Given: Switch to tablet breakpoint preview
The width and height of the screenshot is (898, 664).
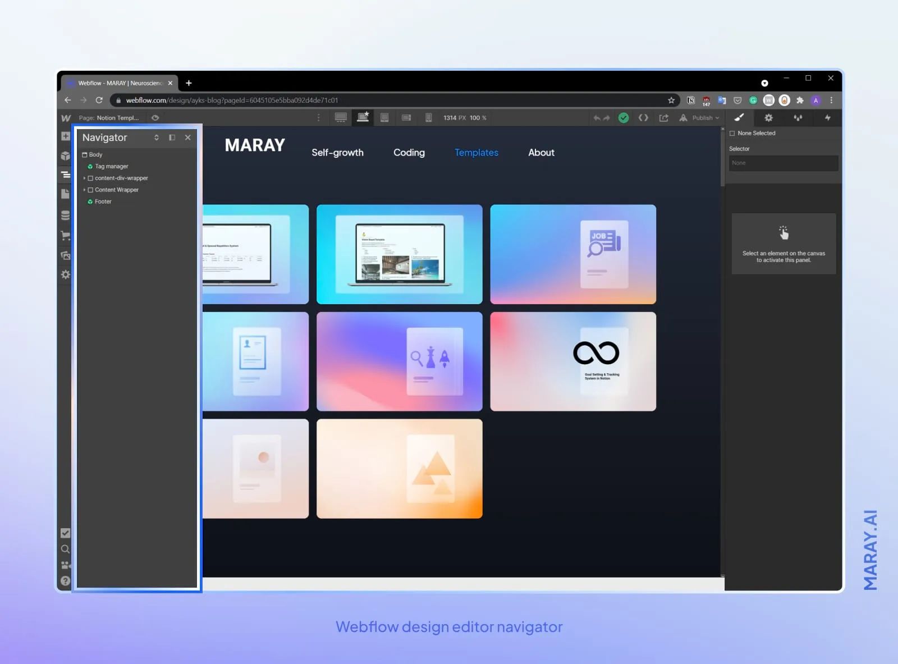Looking at the screenshot, I should coord(384,118).
